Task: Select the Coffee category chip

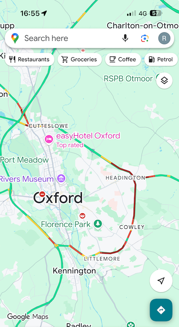Action: pos(123,59)
